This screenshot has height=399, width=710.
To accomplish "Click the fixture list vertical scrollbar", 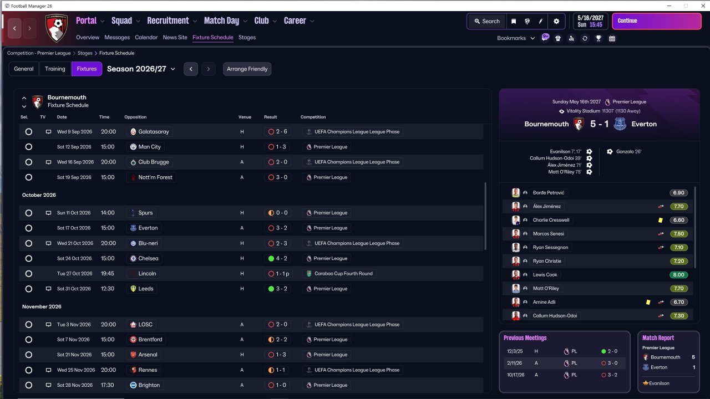I will (x=485, y=216).
